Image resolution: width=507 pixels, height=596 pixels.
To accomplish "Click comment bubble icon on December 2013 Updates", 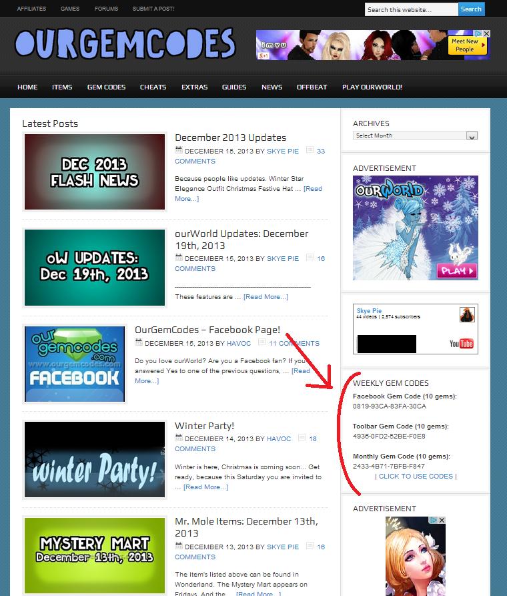I will pos(310,151).
